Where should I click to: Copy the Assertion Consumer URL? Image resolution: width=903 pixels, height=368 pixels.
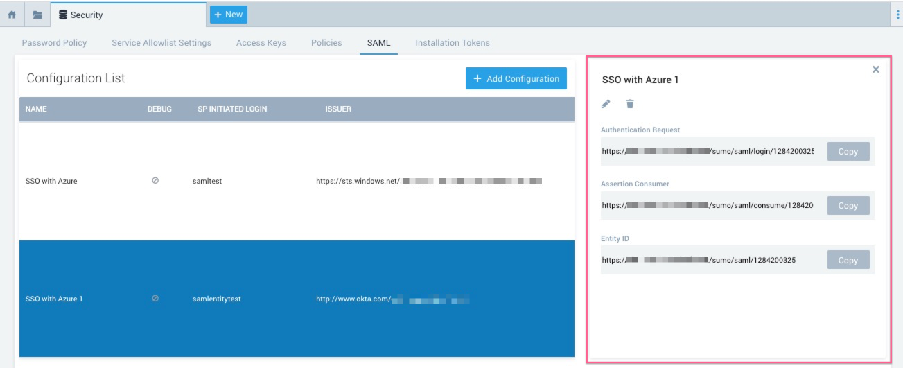[848, 206]
